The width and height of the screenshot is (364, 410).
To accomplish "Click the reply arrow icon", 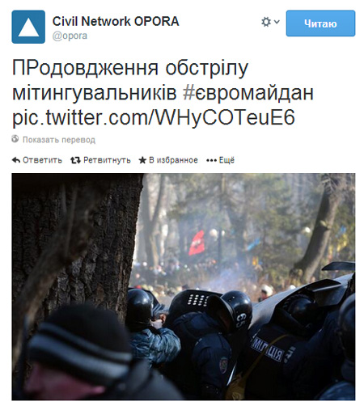I will [16, 160].
